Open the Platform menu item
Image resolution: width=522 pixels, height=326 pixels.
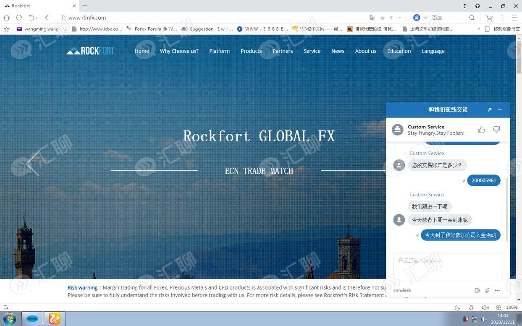pyautogui.click(x=219, y=51)
